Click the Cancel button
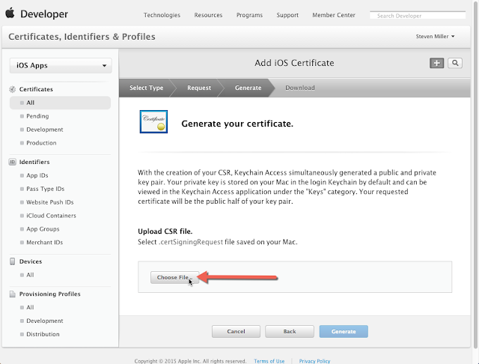This screenshot has height=364, width=479. tap(236, 332)
